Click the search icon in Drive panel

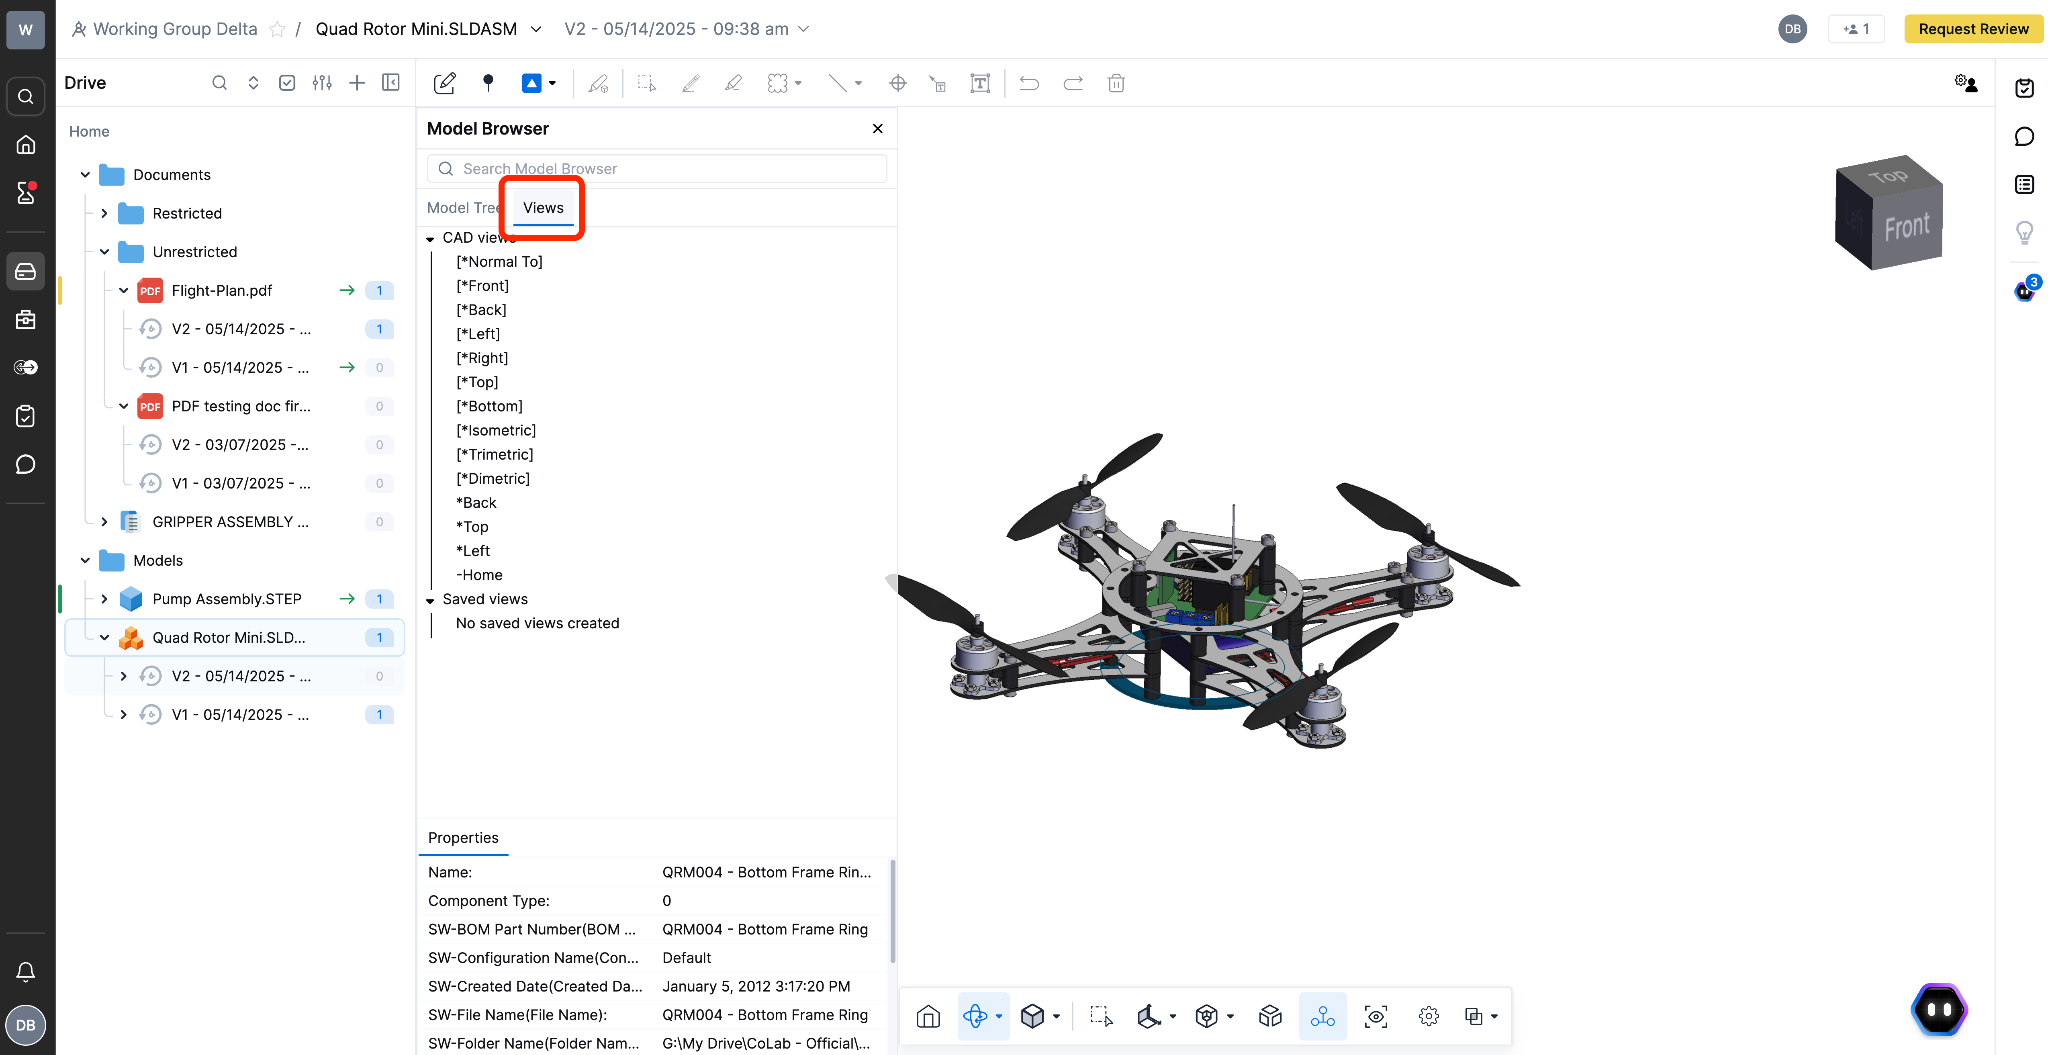tap(219, 83)
